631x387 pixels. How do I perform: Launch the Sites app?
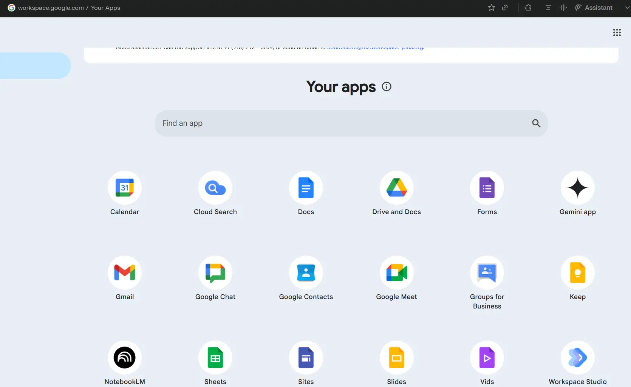pos(306,358)
